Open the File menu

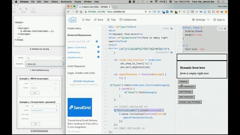click(33, 1)
